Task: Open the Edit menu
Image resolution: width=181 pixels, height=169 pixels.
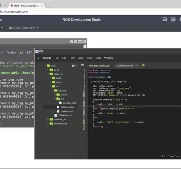Action: pyautogui.click(x=64, y=58)
